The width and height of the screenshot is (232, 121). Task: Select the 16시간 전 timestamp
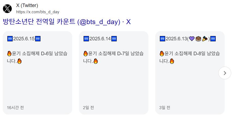click(16, 108)
